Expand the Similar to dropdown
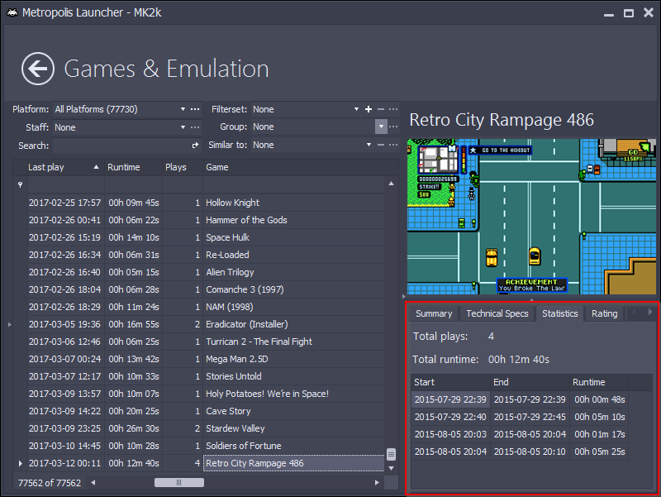This screenshot has width=661, height=497. [369, 145]
